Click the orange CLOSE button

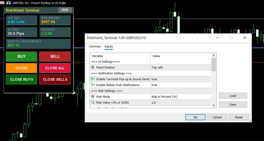21,68
